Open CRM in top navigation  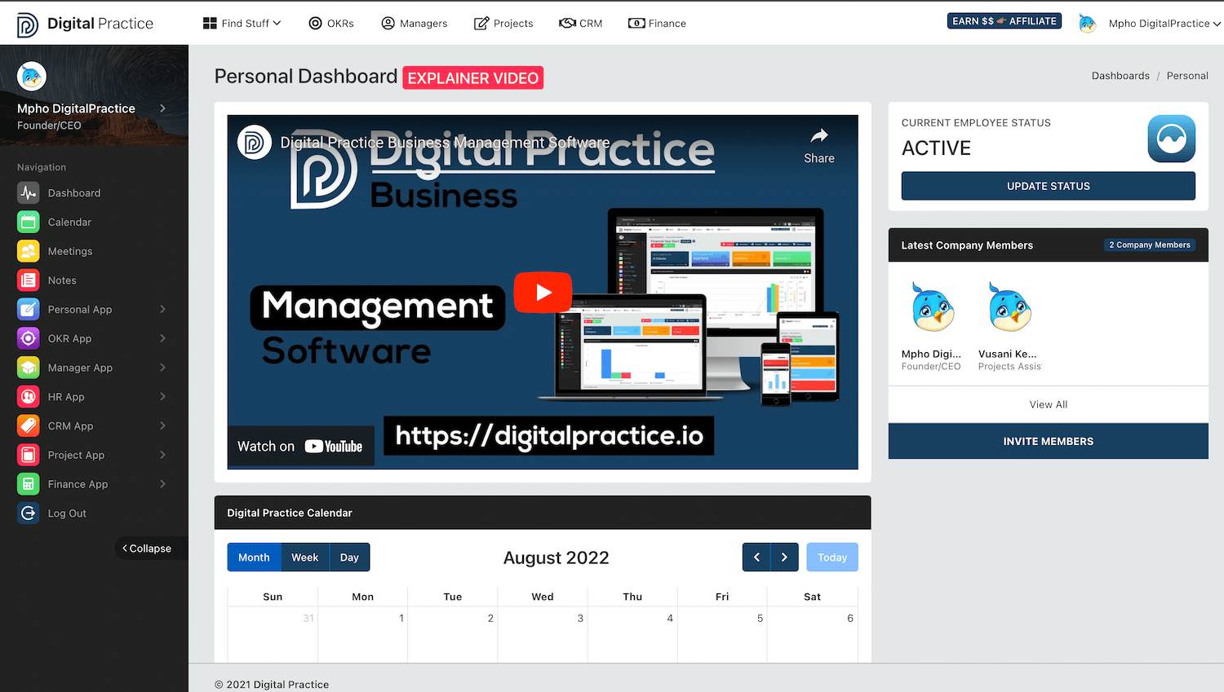pyautogui.click(x=581, y=24)
